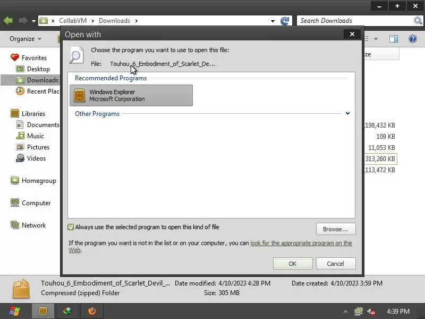Click the 113,472 KB size cell
425x319 pixels.
[x=380, y=170]
